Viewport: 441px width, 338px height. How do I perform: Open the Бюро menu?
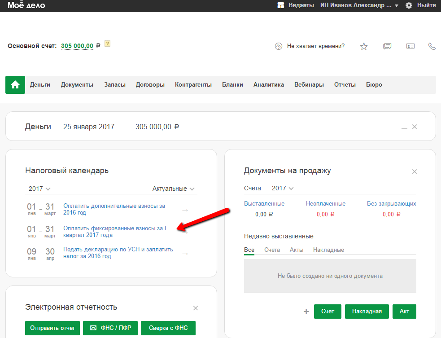(374, 85)
